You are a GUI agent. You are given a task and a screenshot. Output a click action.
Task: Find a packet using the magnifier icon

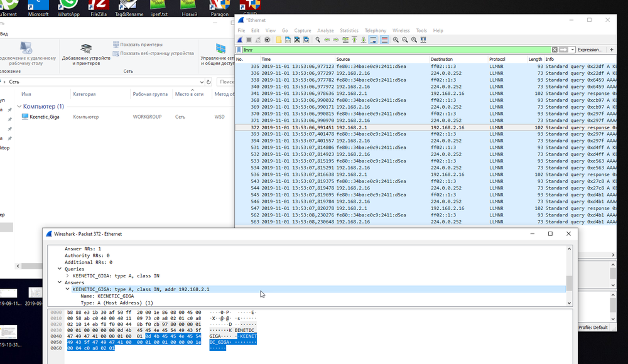point(318,40)
